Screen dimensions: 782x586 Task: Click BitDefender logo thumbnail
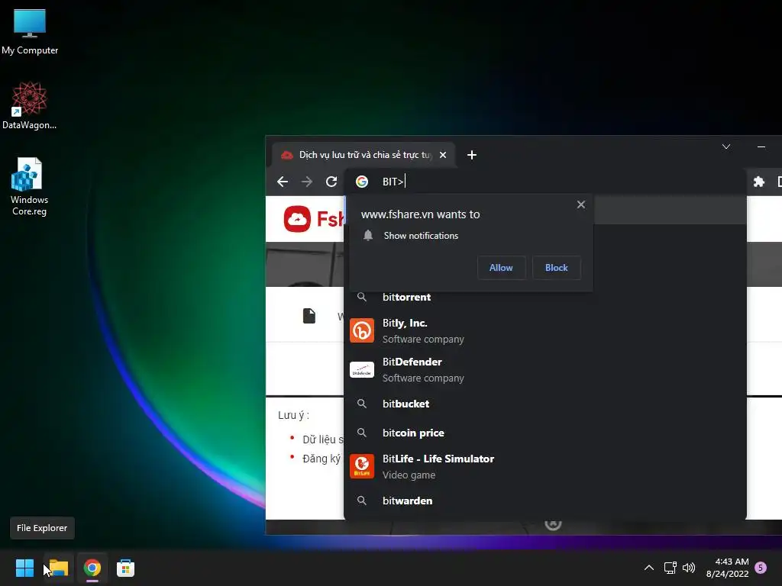tap(361, 370)
